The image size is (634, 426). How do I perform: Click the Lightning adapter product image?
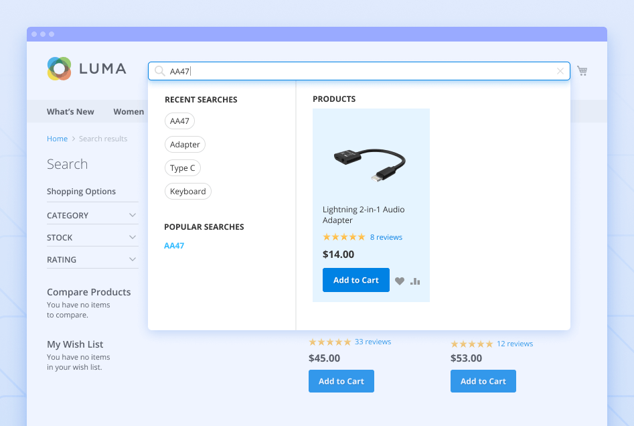370,162
